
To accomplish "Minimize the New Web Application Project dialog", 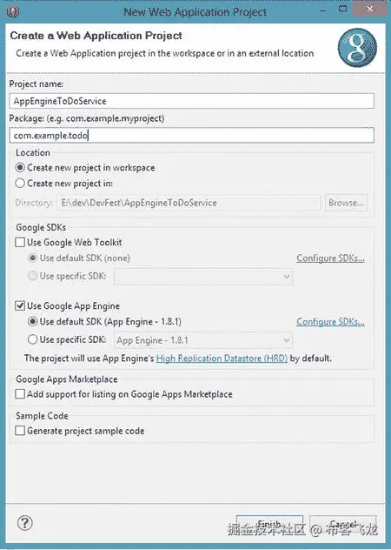I will tap(322, 10).
